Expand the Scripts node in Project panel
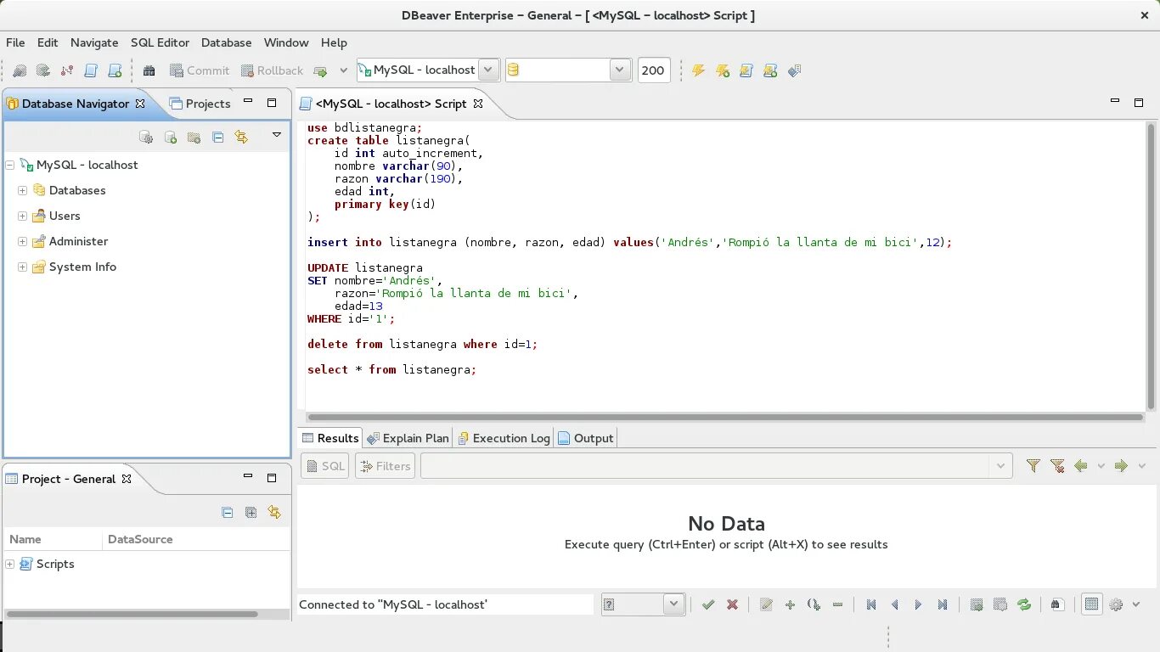1160x652 pixels. coord(10,564)
